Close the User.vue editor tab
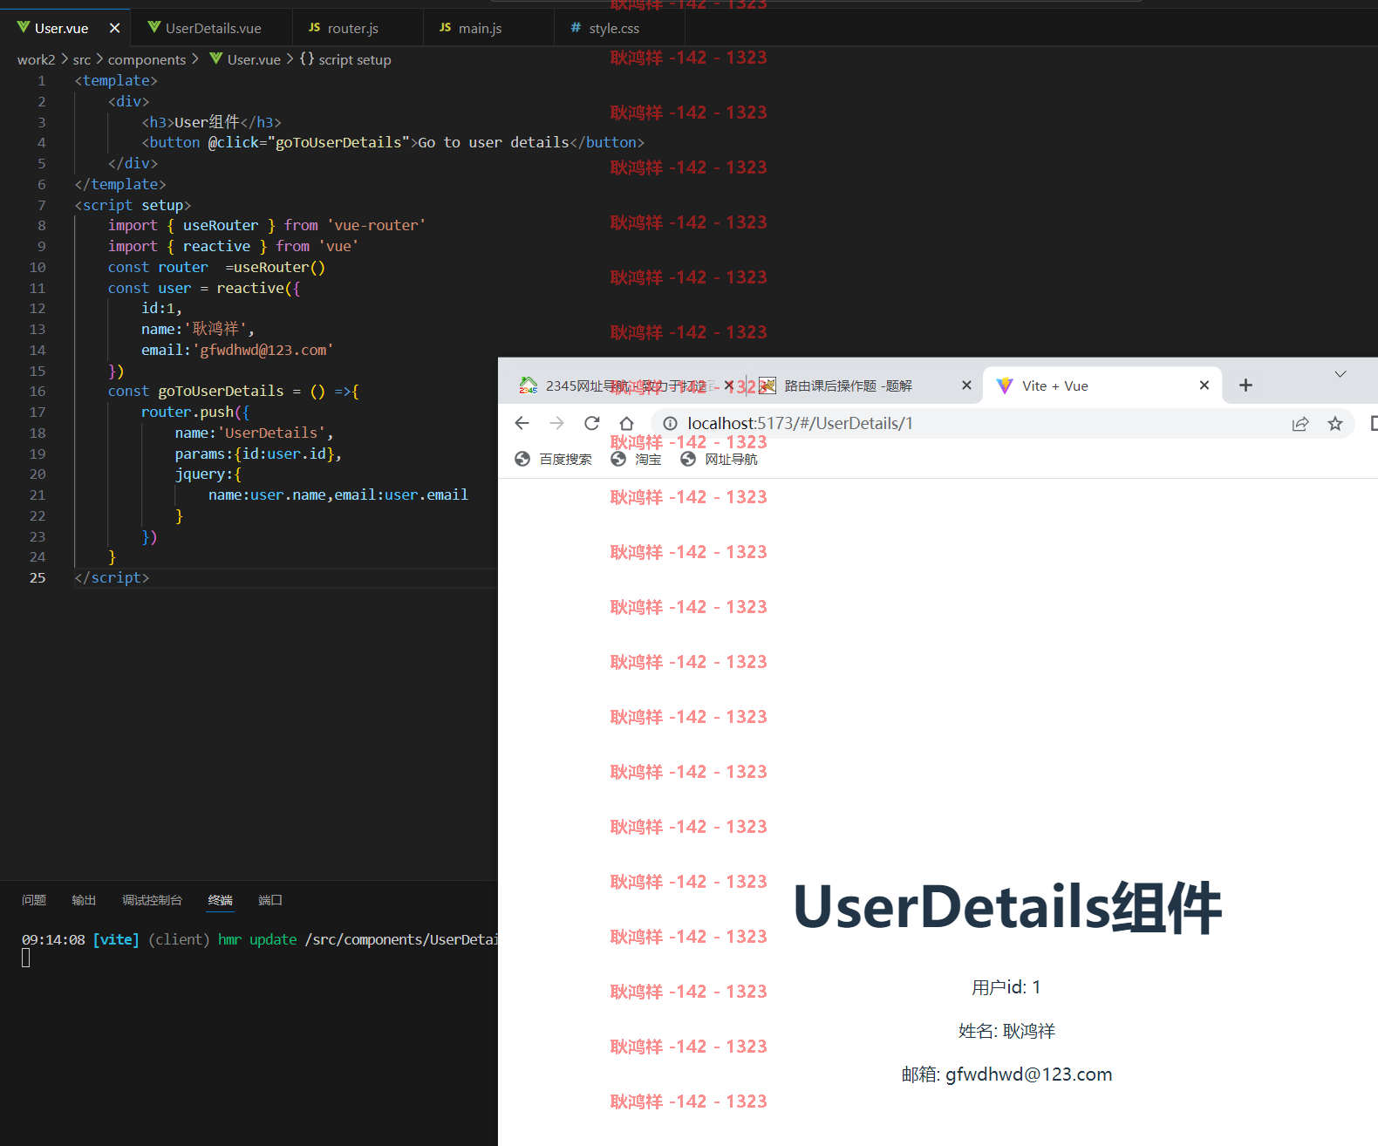 point(114,28)
